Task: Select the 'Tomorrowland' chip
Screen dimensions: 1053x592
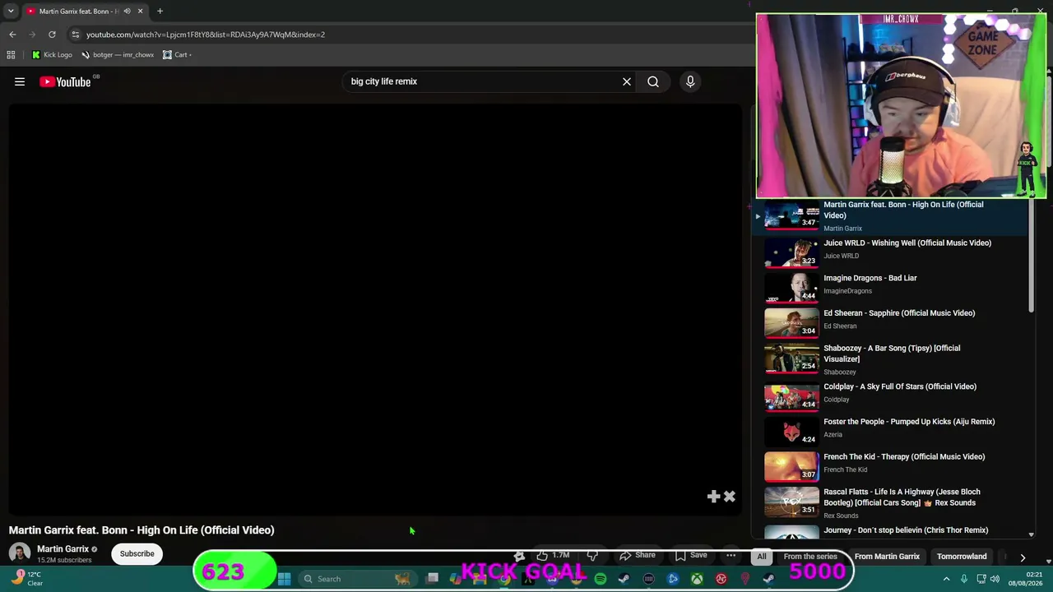Action: 962,557
